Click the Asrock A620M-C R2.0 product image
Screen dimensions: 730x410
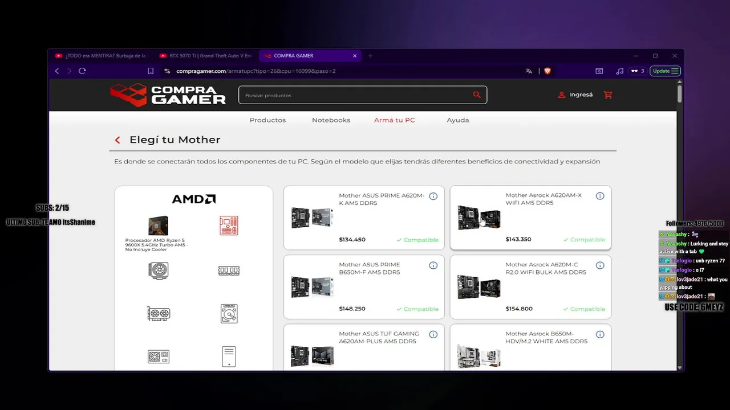point(479,287)
